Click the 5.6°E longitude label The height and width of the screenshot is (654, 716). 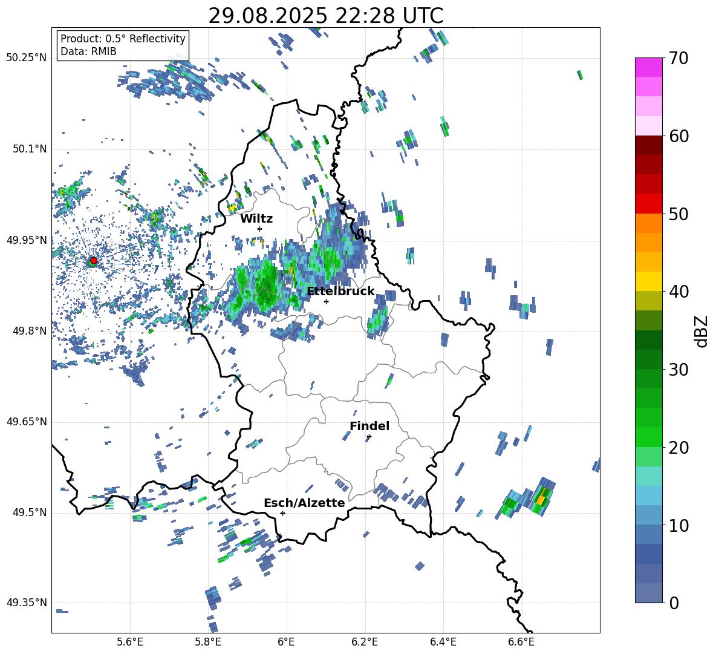[130, 642]
